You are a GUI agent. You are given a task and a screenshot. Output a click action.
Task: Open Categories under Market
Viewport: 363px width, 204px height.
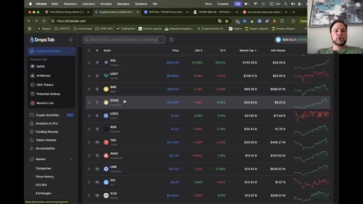(x=43, y=168)
